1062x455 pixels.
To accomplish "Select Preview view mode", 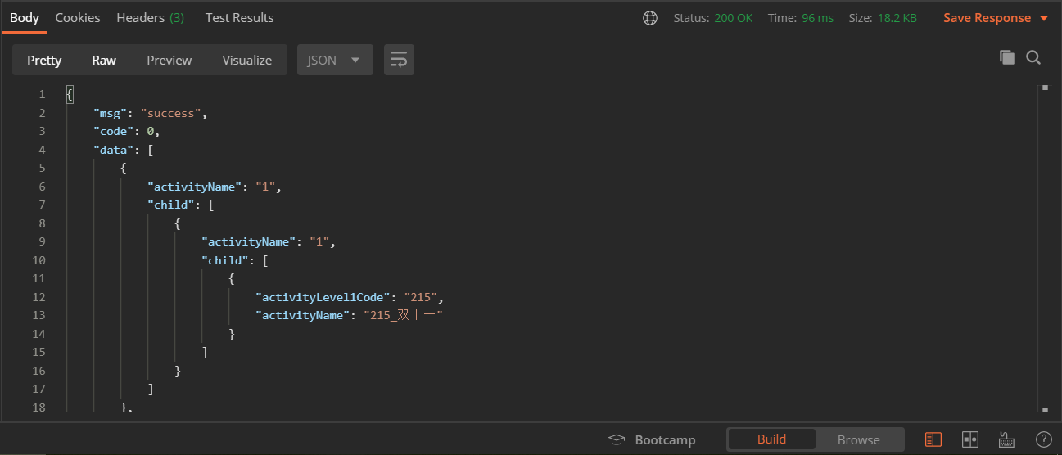I will [x=169, y=60].
